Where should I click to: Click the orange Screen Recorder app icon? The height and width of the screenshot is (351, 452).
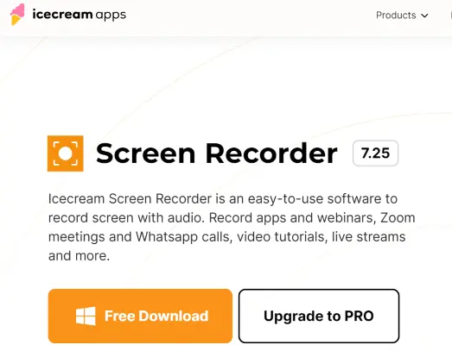66,154
